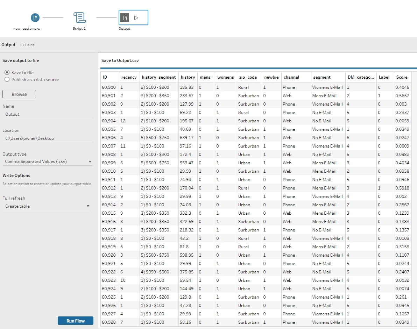Select the ID column header

tap(105, 77)
